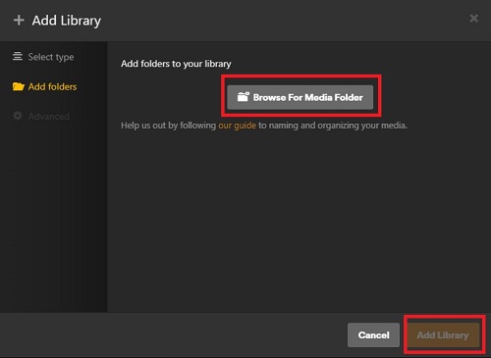Cancel the Add Library dialog
The width and height of the screenshot is (491, 358).
click(373, 335)
